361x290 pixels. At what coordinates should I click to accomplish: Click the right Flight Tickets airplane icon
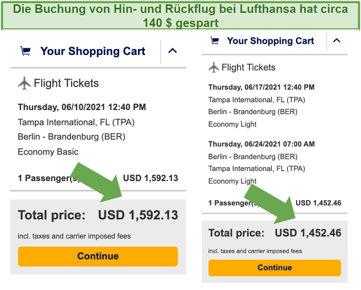pos(214,67)
